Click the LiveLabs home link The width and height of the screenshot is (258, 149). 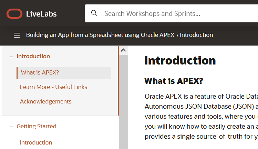click(x=41, y=14)
